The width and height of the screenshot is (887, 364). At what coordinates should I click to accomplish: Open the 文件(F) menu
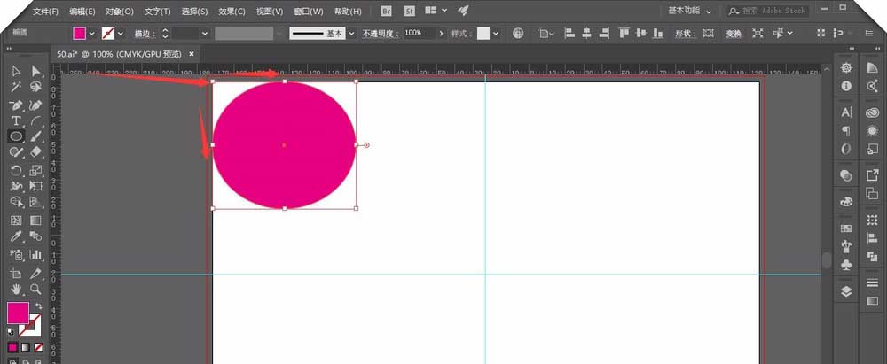pyautogui.click(x=46, y=12)
